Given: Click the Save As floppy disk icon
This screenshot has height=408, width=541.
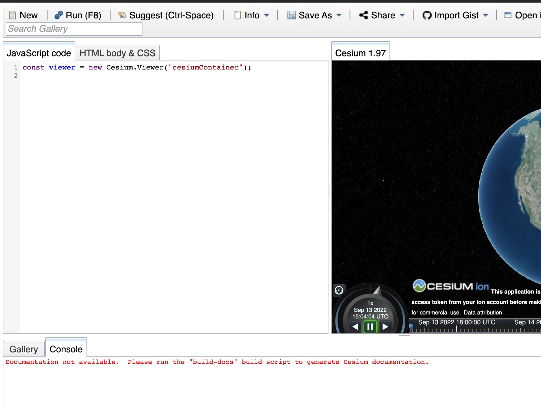Looking at the screenshot, I should click(x=291, y=15).
